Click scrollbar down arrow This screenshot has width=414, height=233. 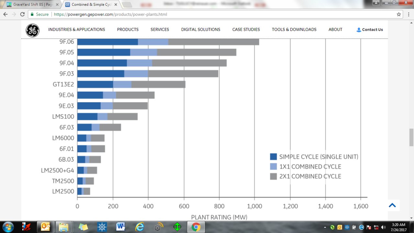pos(411,218)
